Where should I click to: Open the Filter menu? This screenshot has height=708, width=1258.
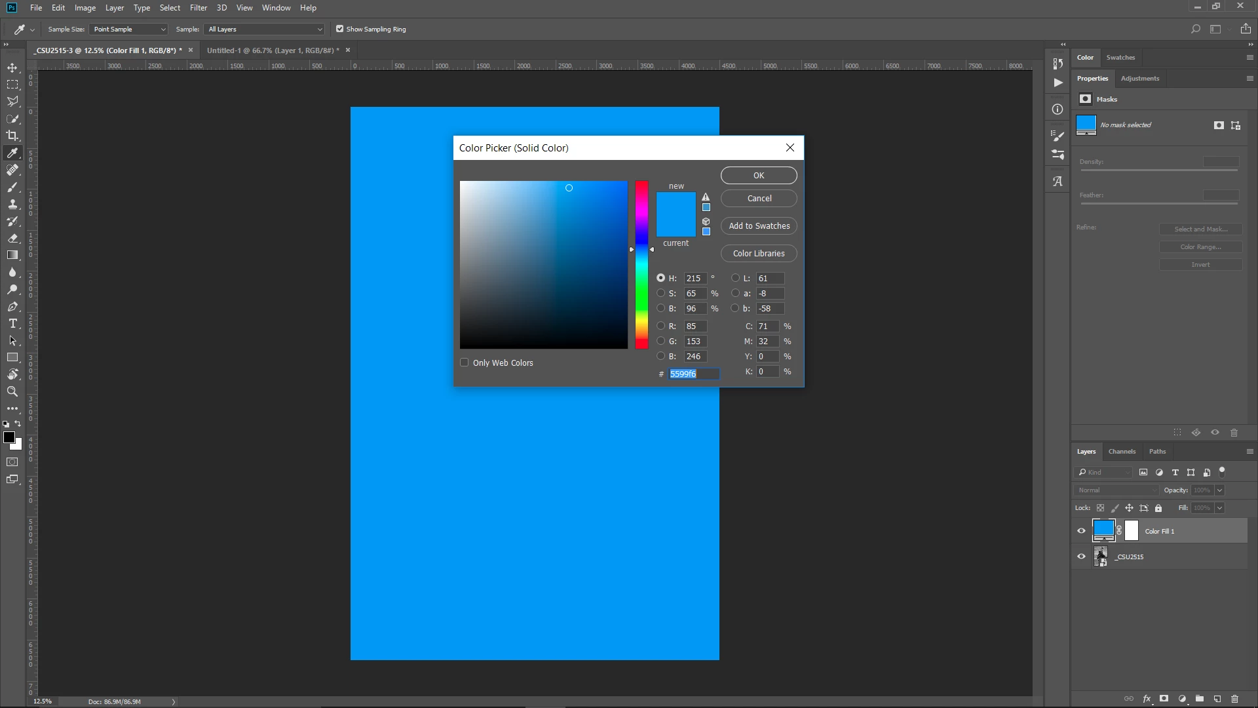coord(198,8)
